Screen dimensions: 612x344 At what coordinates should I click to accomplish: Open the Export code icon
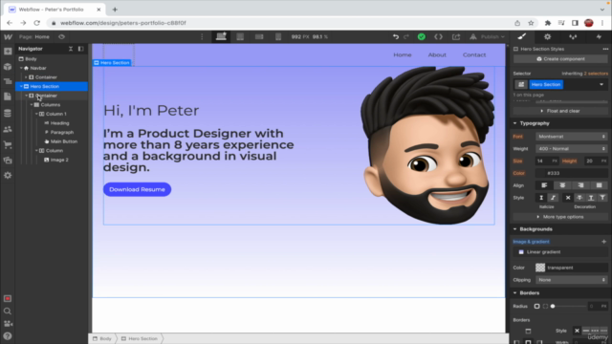click(438, 36)
